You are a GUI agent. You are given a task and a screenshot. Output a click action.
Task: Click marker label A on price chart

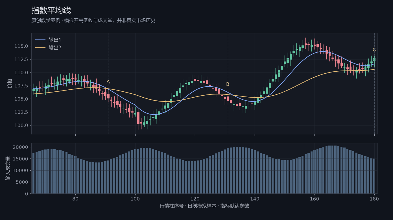(108, 82)
